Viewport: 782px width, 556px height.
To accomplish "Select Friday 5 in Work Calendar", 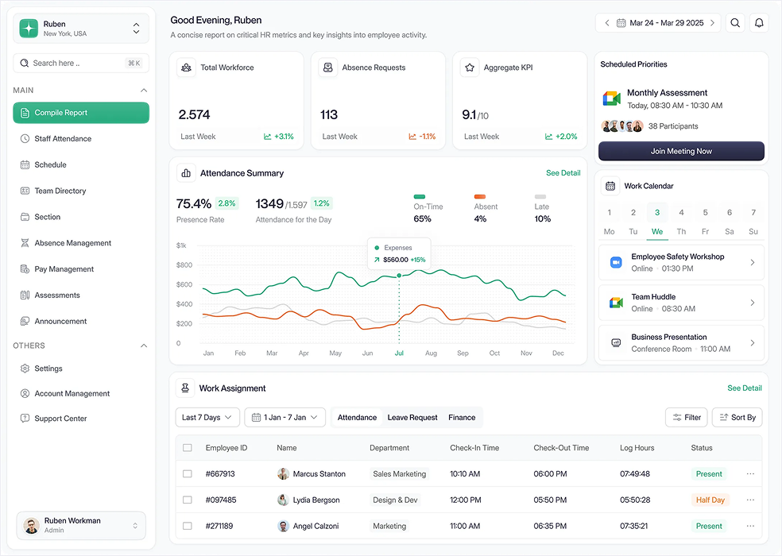I will [x=705, y=222].
